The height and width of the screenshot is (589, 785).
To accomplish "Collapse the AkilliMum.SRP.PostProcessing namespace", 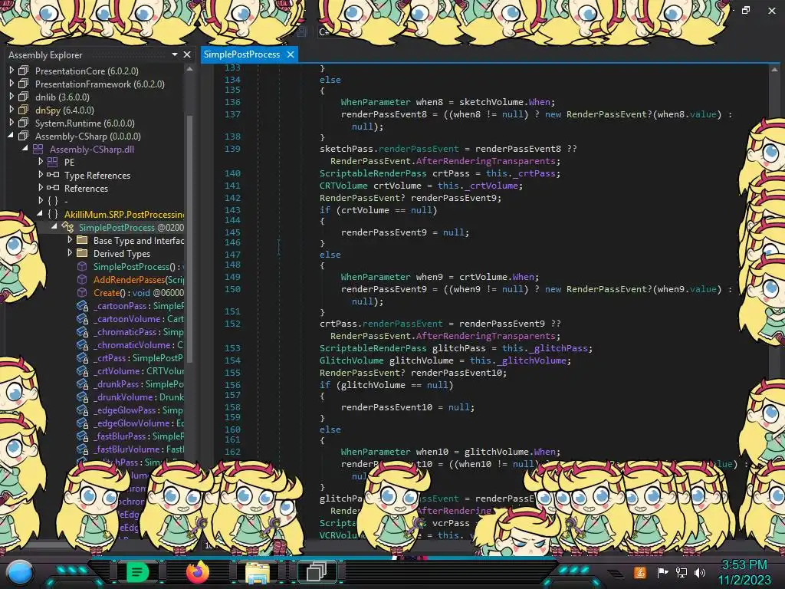I will pyautogui.click(x=40, y=215).
